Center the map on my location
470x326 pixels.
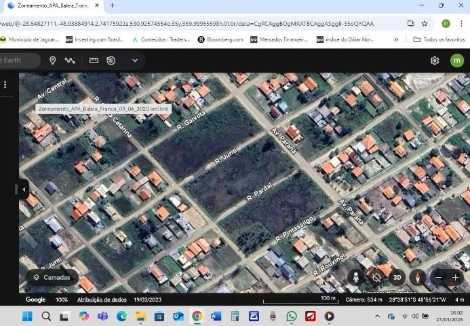[x=376, y=278]
